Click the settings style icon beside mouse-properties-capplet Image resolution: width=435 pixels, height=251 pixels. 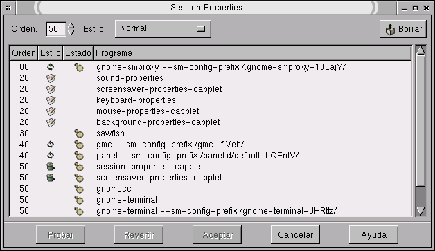point(51,111)
